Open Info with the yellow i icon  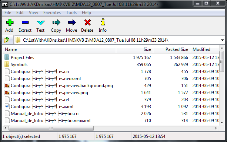pos(103,22)
